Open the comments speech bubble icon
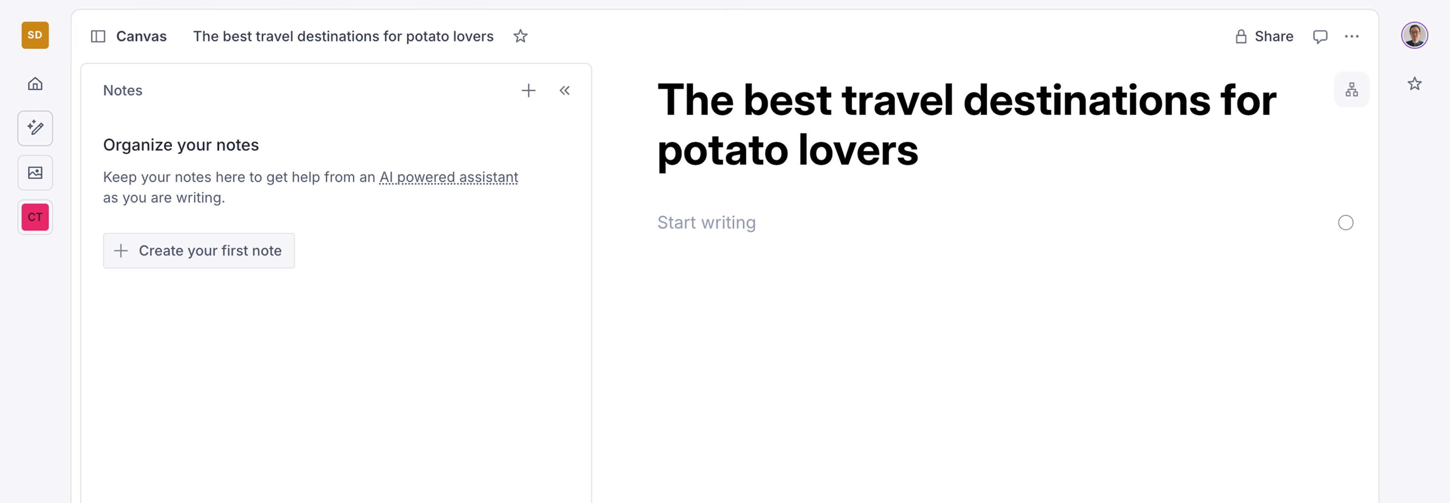1450x503 pixels. pyautogui.click(x=1320, y=37)
